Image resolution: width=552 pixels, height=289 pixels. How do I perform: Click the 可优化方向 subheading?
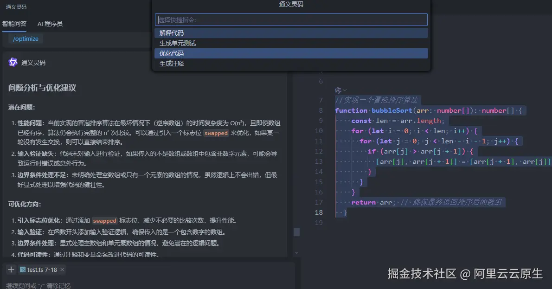[25, 204]
